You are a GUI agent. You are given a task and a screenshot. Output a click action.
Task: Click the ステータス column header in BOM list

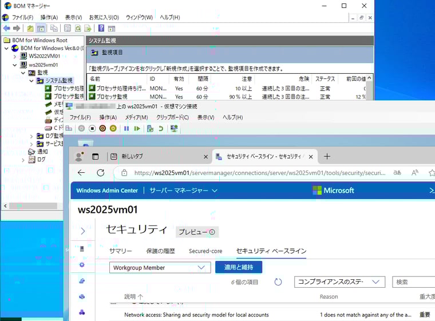pyautogui.click(x=325, y=79)
